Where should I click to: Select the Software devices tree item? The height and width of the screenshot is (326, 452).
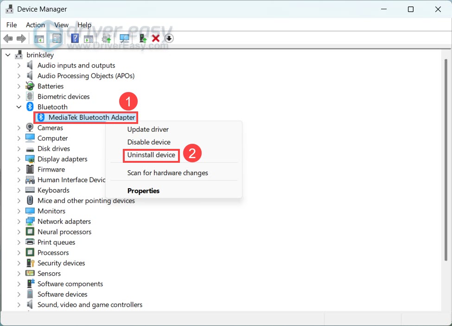(x=62, y=294)
